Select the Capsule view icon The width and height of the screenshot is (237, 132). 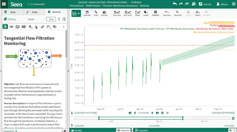pos(104,13)
